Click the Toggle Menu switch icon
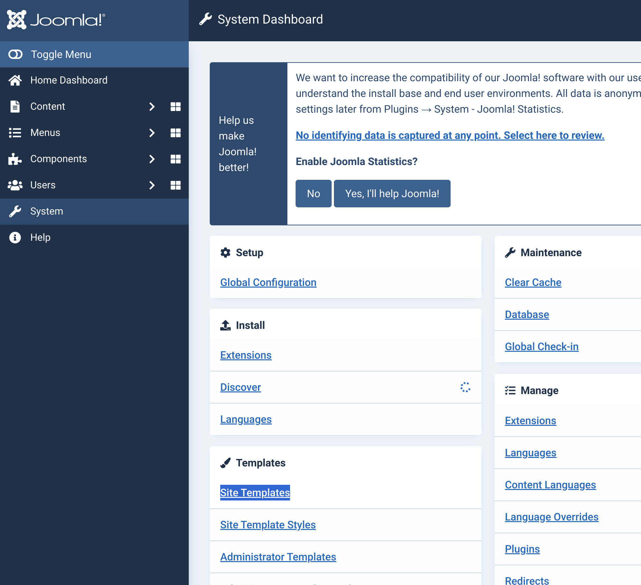Viewport: 641px width, 585px height. point(15,54)
